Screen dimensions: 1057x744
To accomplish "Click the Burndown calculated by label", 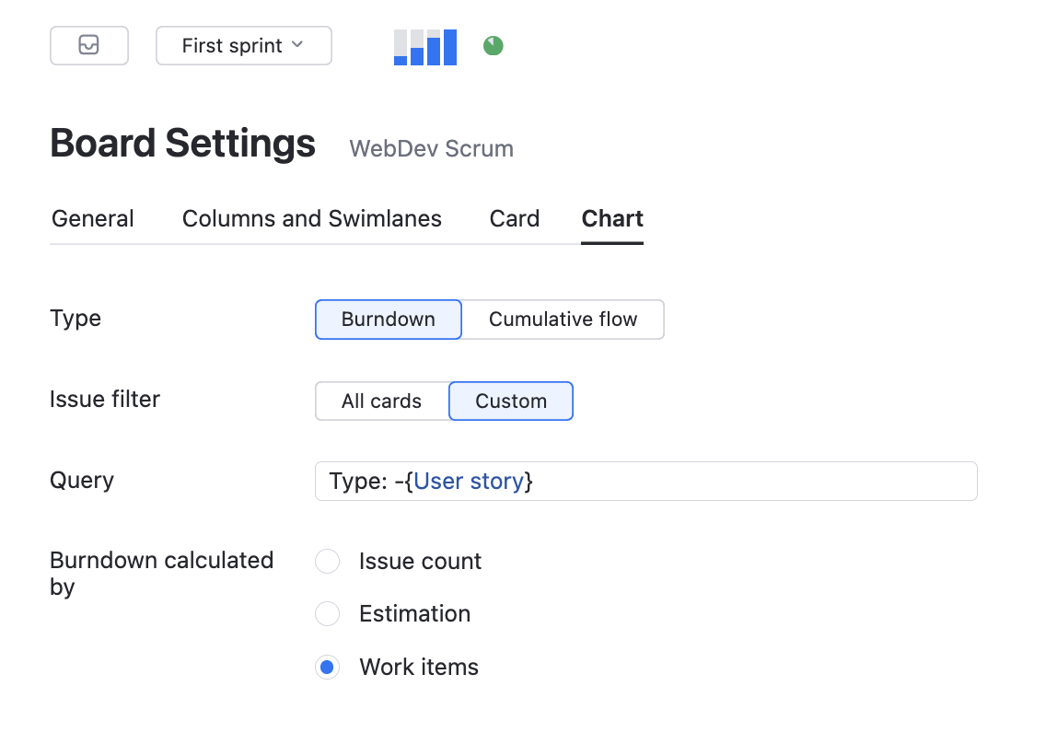I will (x=161, y=574).
